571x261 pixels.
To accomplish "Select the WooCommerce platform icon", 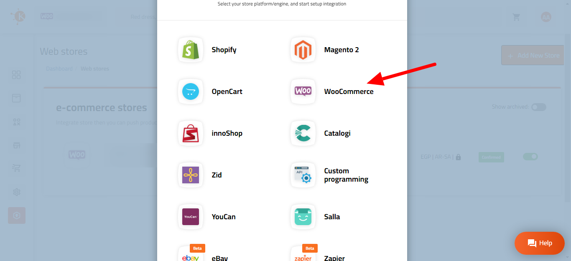I will point(303,91).
